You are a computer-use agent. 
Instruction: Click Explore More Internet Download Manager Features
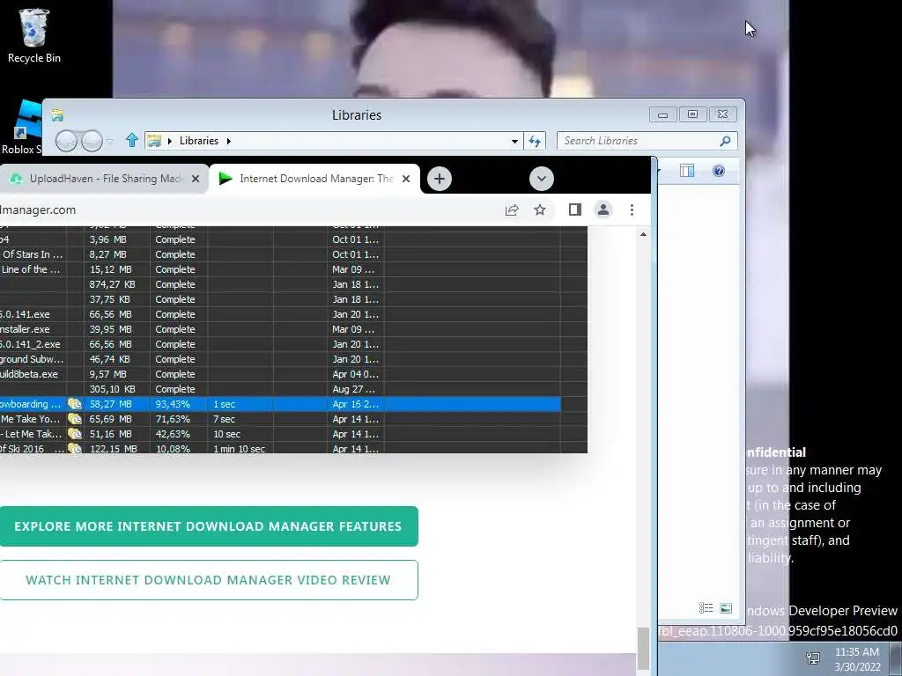(x=208, y=526)
